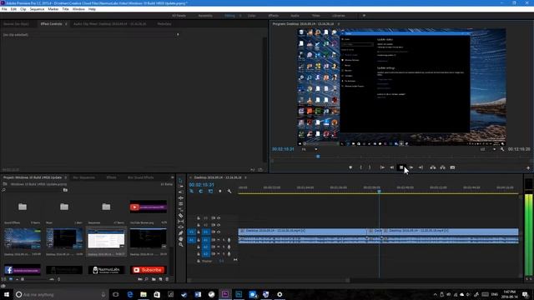The height and width of the screenshot is (300, 534).
Task: Delete selected item with project trash icon
Action: (x=167, y=279)
